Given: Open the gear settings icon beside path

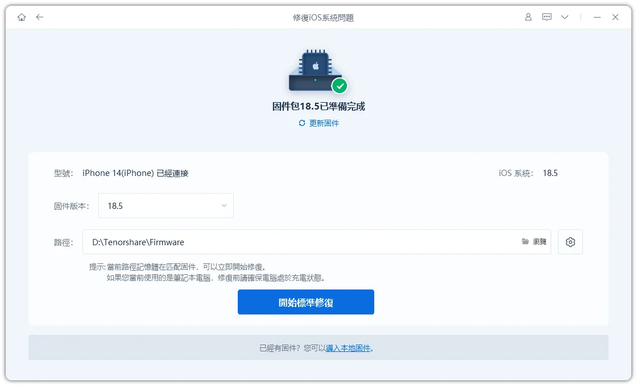Looking at the screenshot, I should pyautogui.click(x=570, y=242).
